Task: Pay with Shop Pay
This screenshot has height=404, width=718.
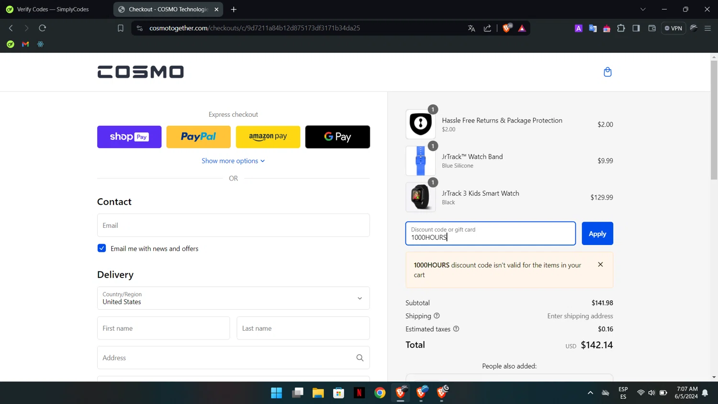Action: coord(129,137)
